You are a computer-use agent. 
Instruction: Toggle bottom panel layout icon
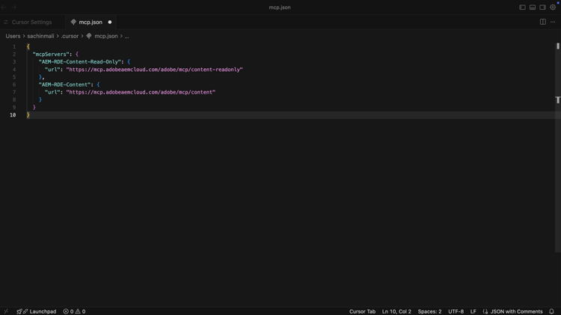point(533,7)
